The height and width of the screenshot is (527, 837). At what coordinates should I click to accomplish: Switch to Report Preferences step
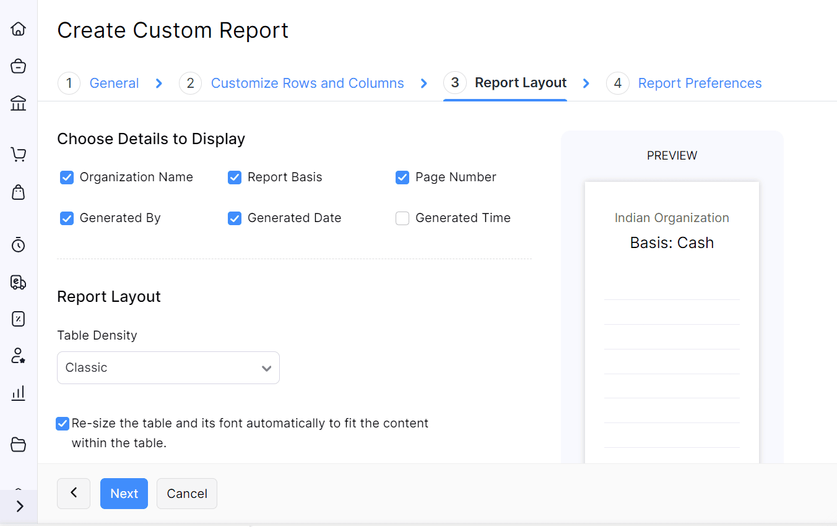point(700,84)
